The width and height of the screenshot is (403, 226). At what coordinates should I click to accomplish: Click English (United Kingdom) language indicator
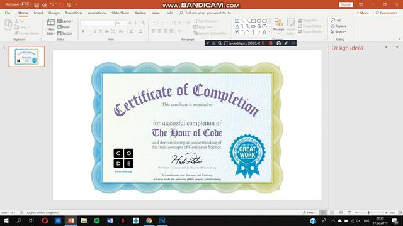tap(43, 213)
